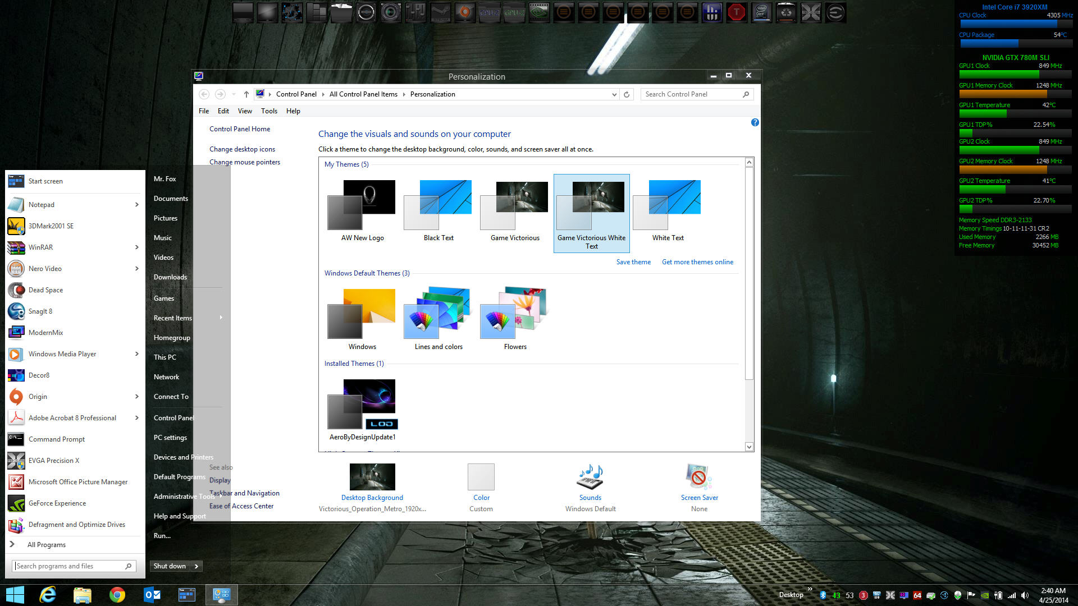Open Outlook from the taskbar
1078x606 pixels.
pyautogui.click(x=152, y=595)
